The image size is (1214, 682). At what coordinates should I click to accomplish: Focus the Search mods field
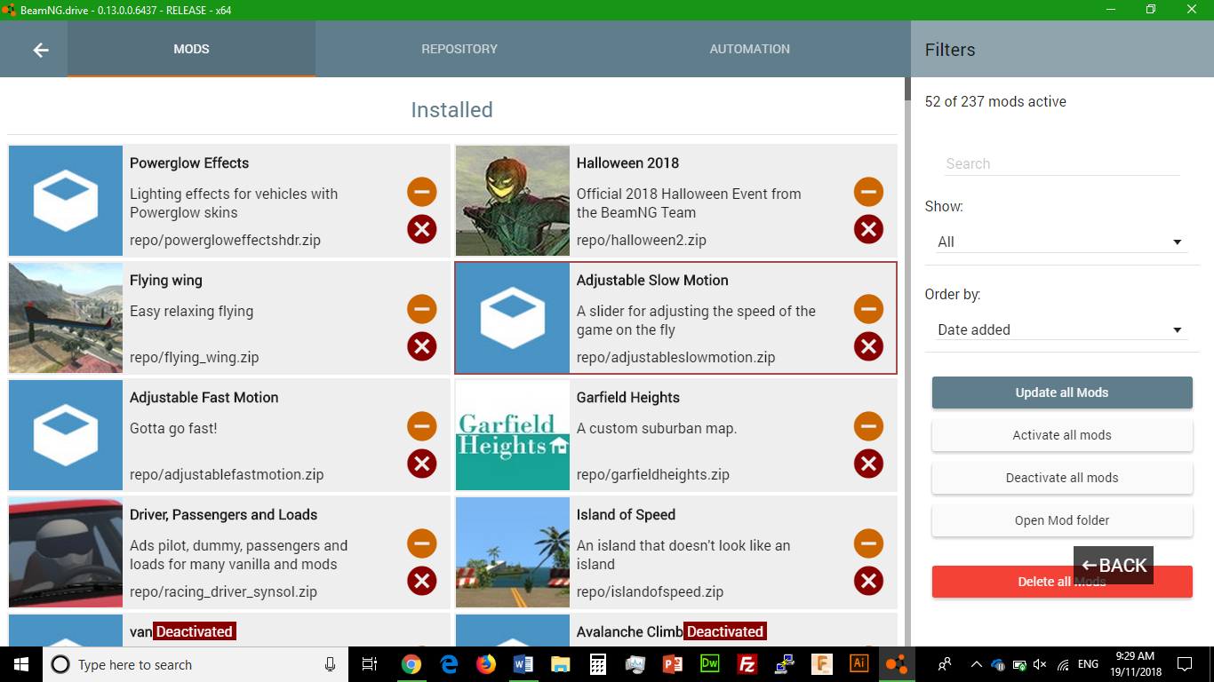pos(1062,163)
